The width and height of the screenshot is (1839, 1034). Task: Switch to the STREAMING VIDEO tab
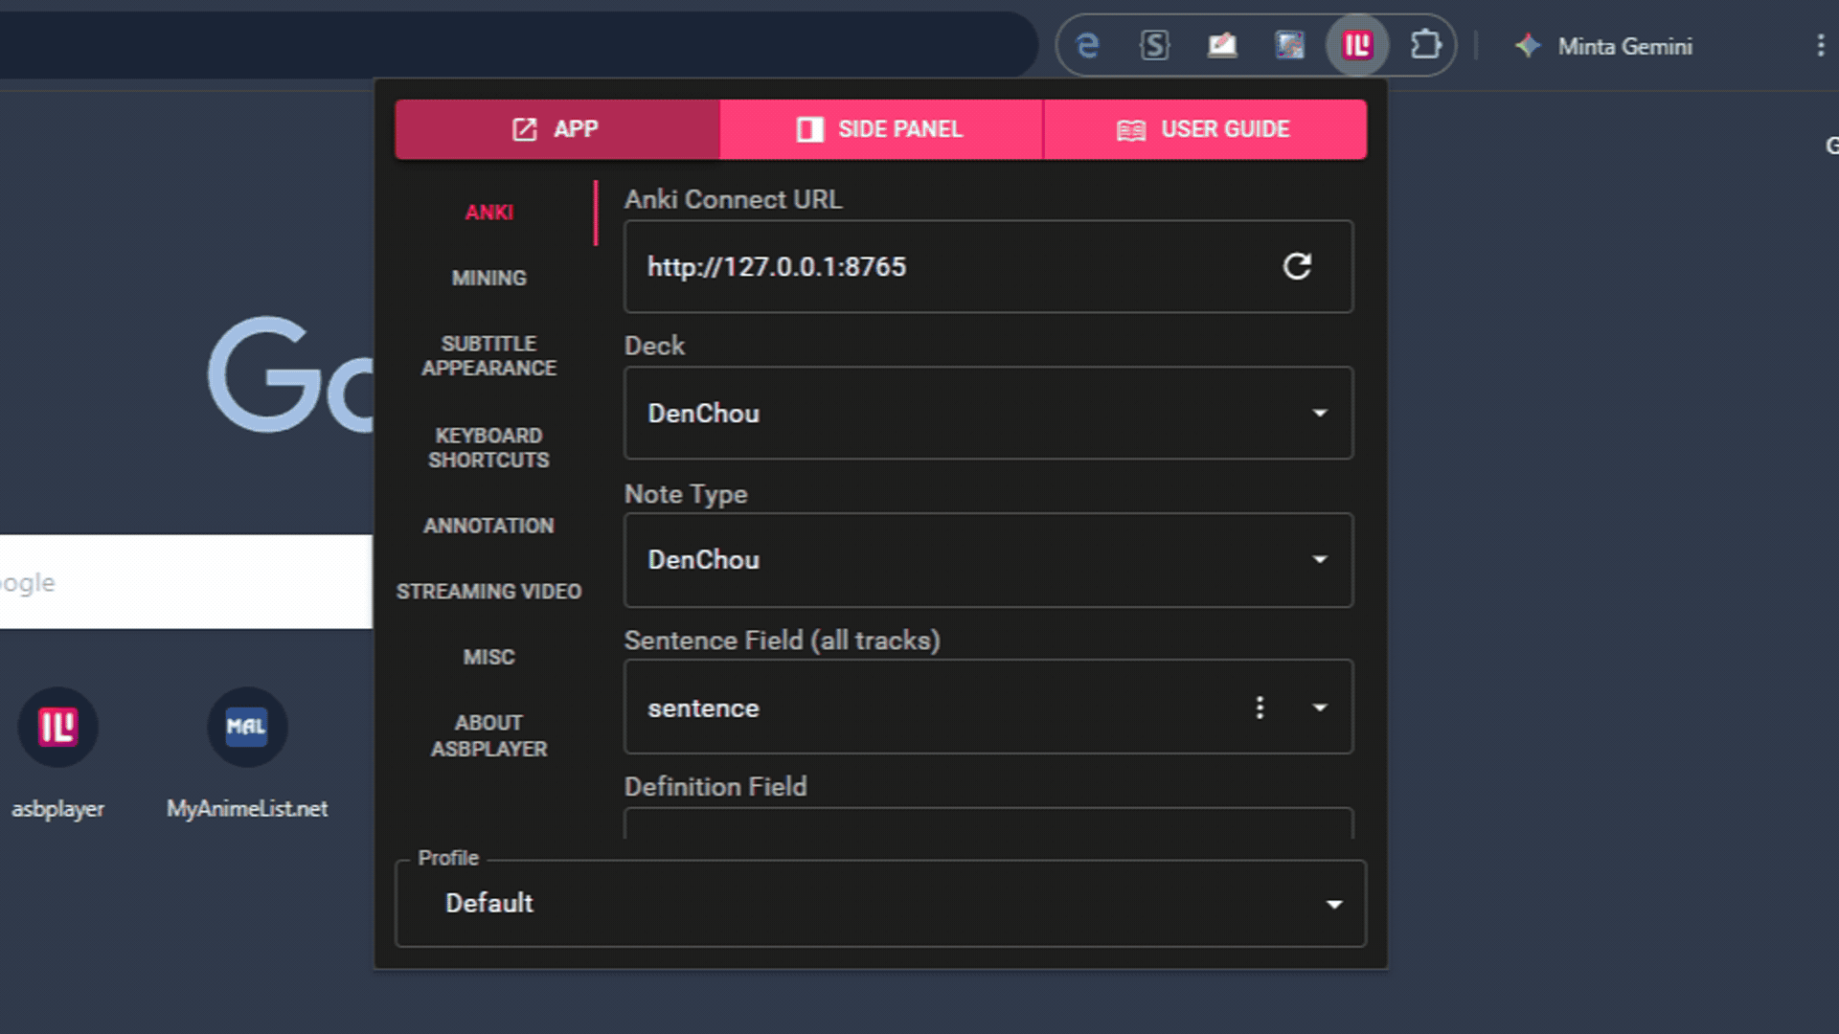489,592
